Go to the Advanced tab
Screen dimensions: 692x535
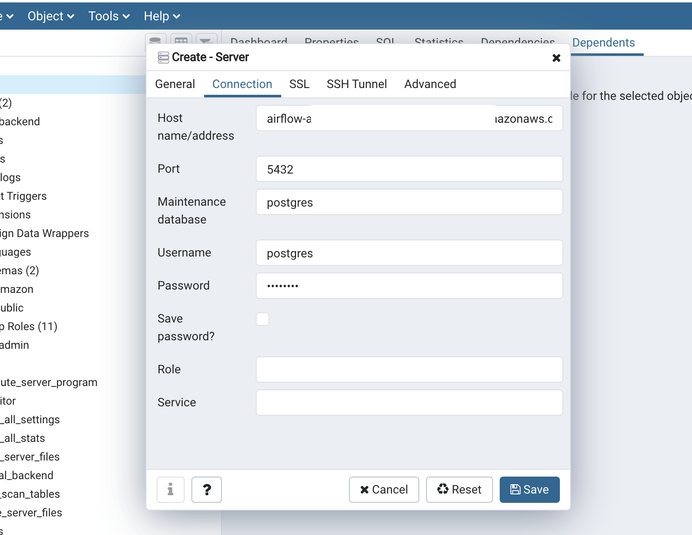tap(430, 84)
